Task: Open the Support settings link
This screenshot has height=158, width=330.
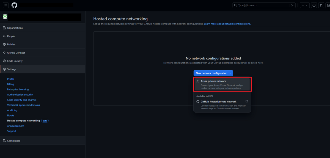Action: pyautogui.click(x=12, y=131)
